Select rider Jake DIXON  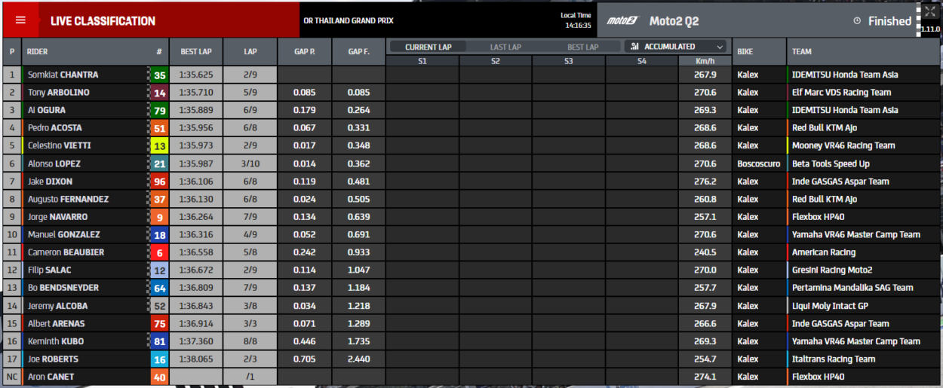(x=50, y=182)
